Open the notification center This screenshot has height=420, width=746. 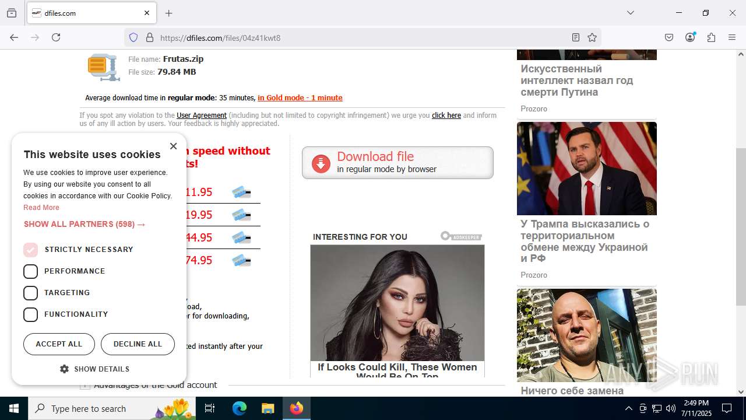click(x=727, y=408)
